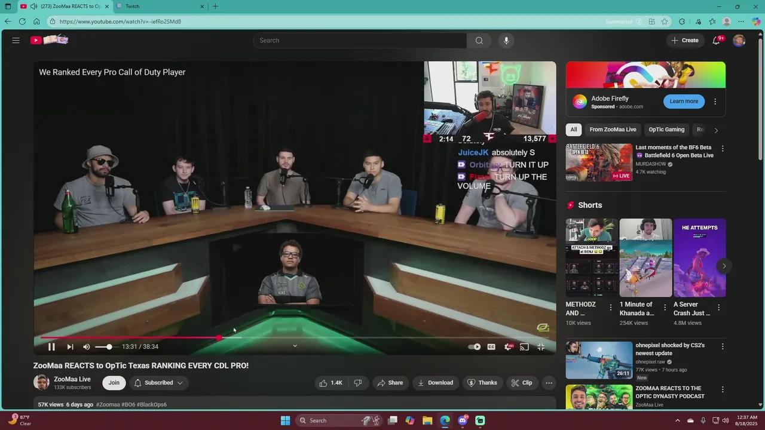The height and width of the screenshot is (430, 765).
Task: Add this page to favorites star
Action: click(665, 21)
